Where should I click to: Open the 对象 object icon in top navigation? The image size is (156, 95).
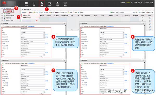point(50,4)
